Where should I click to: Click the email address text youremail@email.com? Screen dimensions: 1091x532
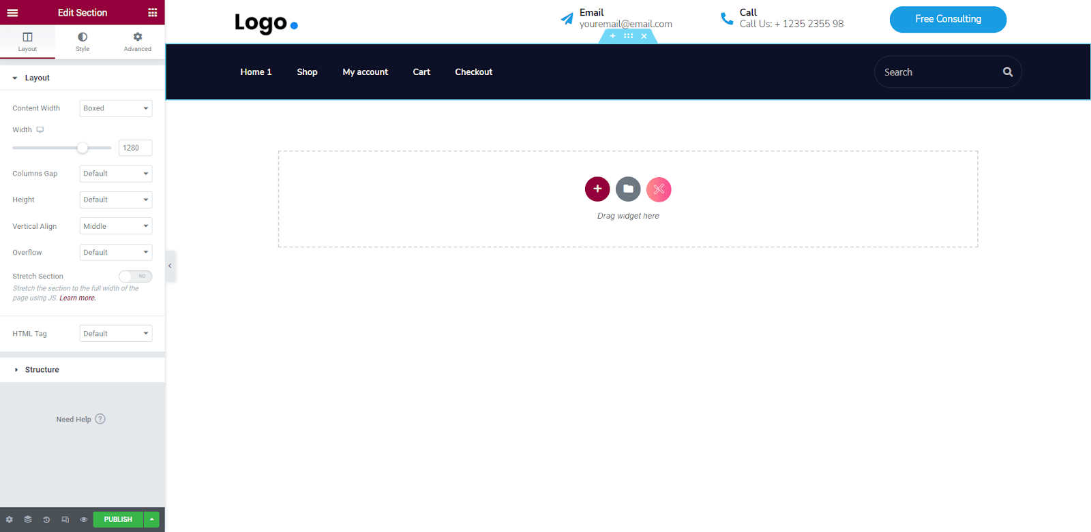[x=626, y=25]
